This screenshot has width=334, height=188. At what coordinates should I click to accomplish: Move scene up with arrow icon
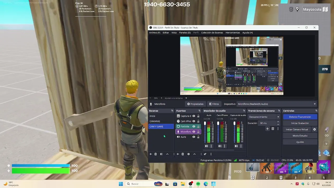[167, 154]
